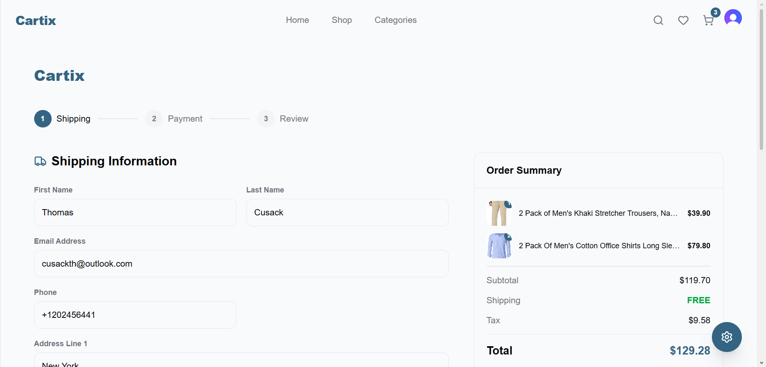
Task: Focus the Address Line 1 field
Action: click(241, 360)
